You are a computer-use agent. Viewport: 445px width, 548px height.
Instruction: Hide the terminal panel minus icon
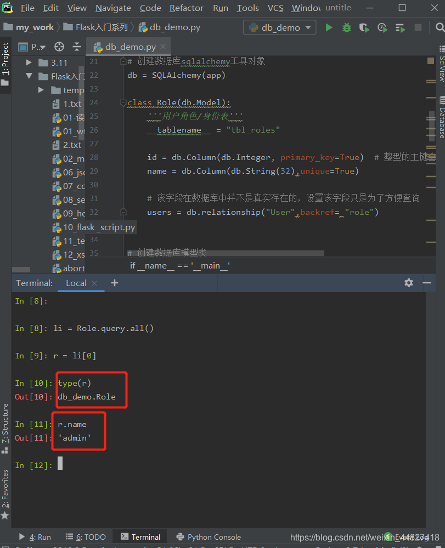pos(427,283)
